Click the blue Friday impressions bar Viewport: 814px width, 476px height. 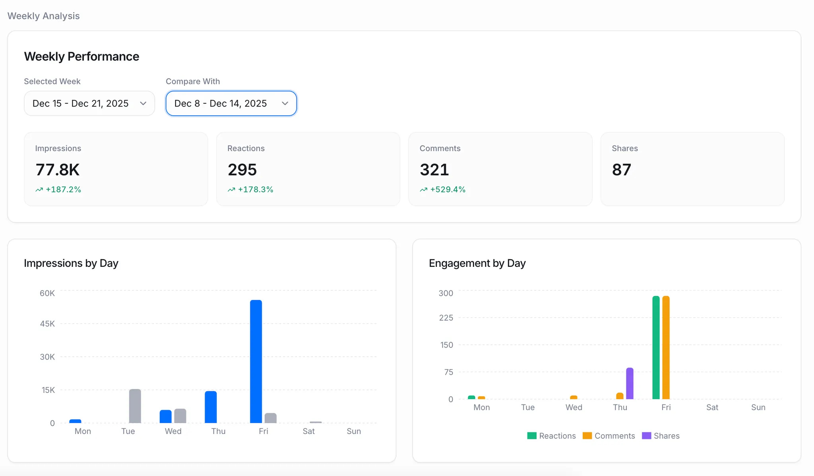256,361
